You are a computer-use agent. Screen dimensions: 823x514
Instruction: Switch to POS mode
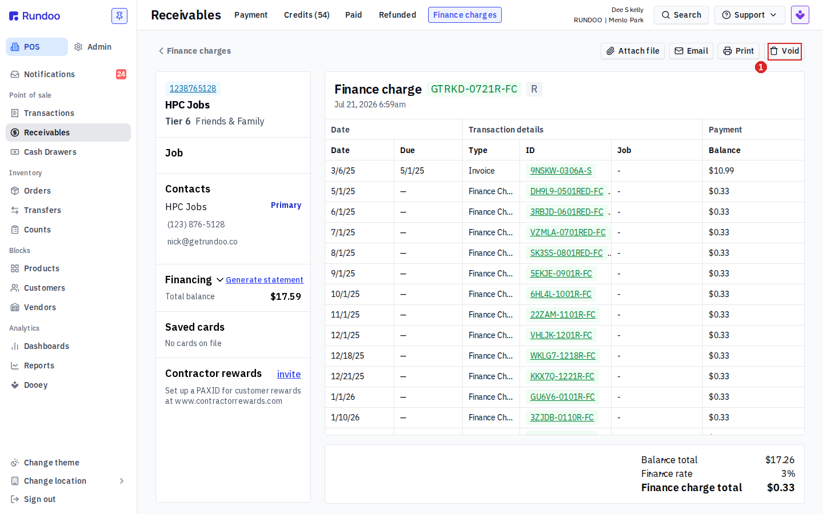coord(37,47)
